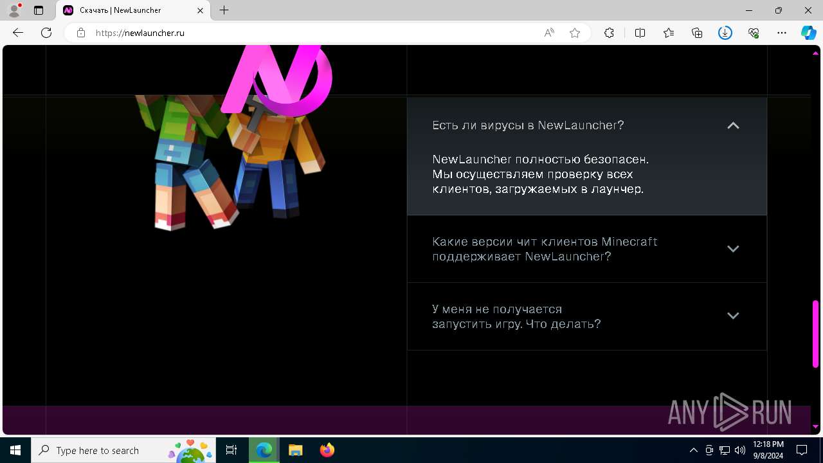Open Collections panel
This screenshot has height=463, width=823.
pyautogui.click(x=697, y=33)
